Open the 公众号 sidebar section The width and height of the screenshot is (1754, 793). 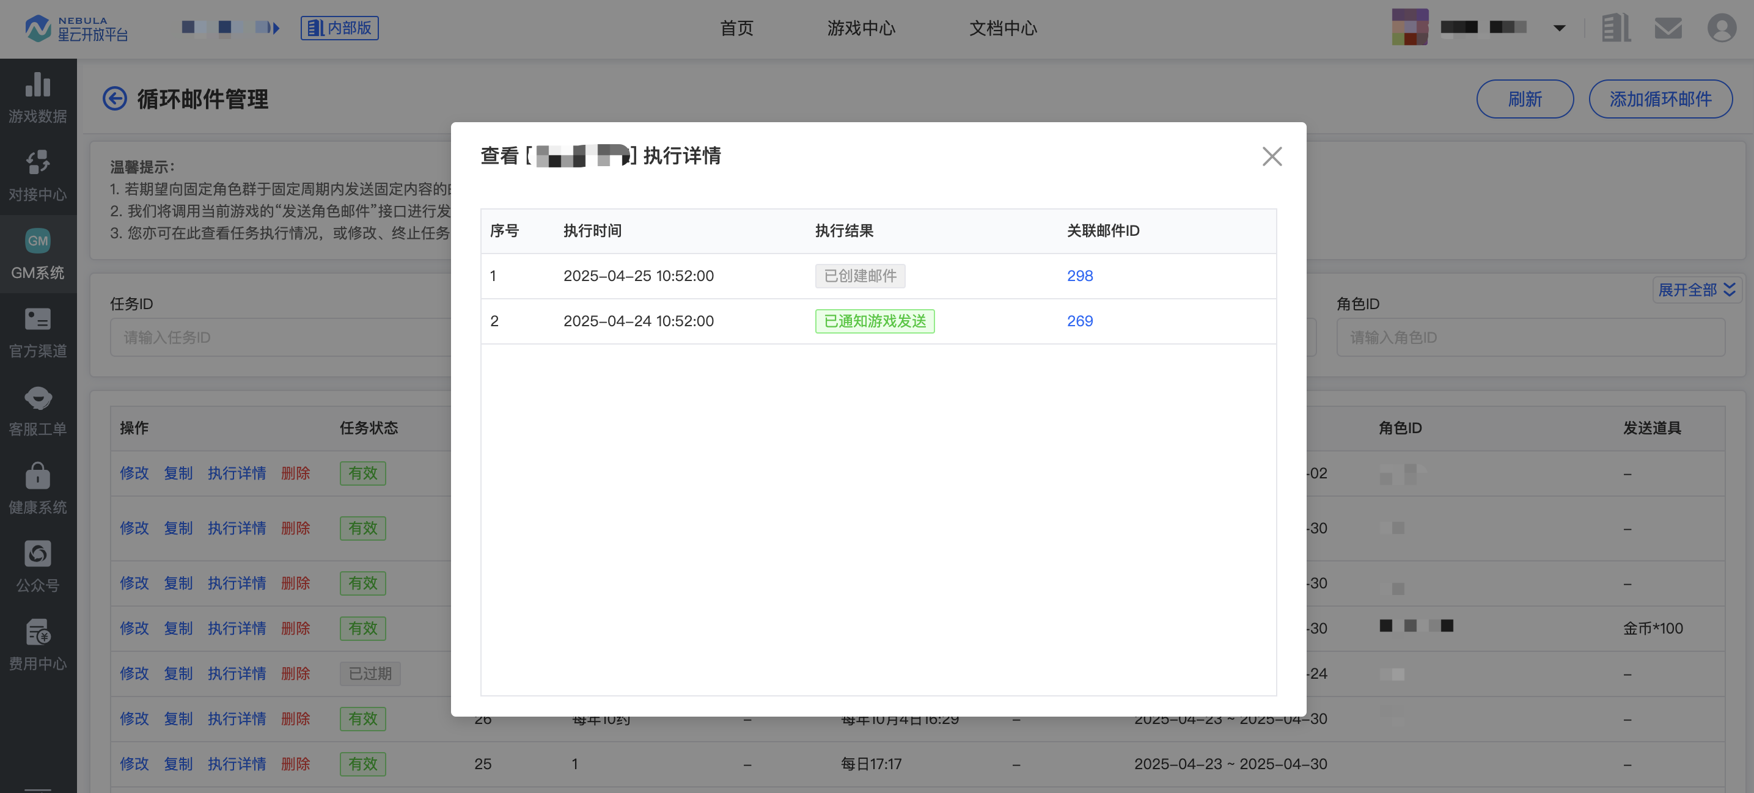pos(38,567)
